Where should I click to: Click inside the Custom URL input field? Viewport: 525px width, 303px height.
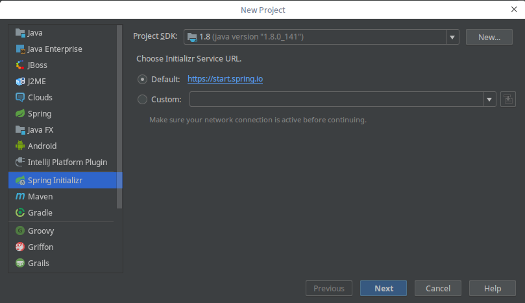[x=336, y=99]
